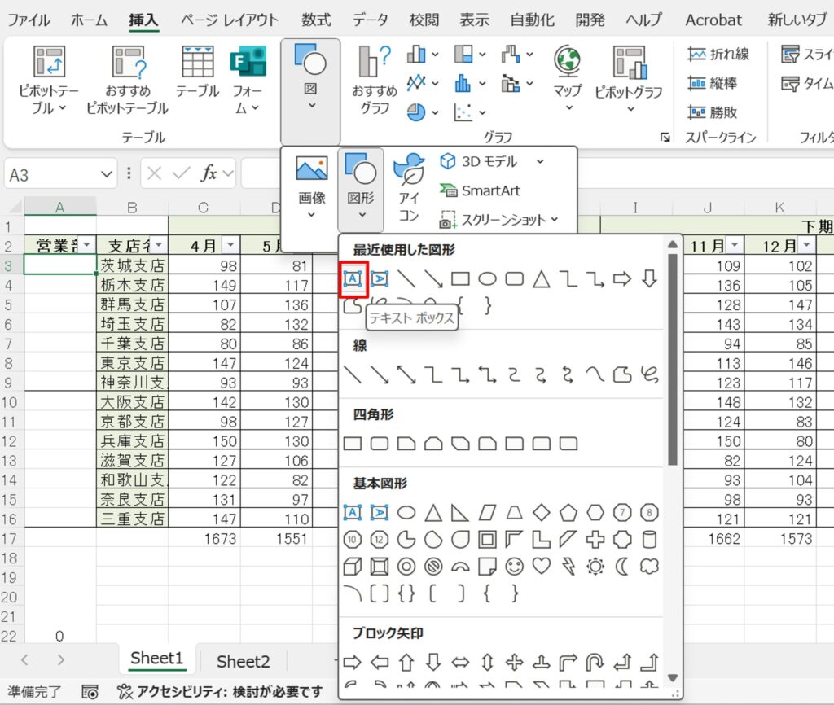Click row header 17
The image size is (834, 705).
[x=9, y=539]
